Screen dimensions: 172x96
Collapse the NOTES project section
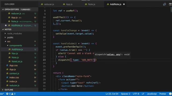point(3,29)
